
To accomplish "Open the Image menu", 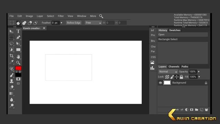I will click(x=29, y=16).
